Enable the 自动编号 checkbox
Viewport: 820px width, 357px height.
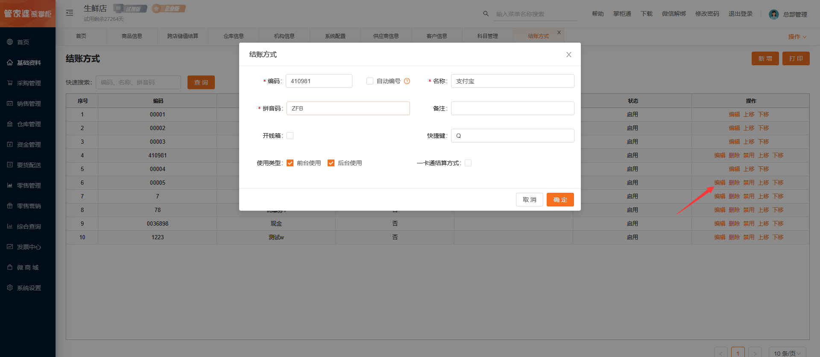click(370, 81)
